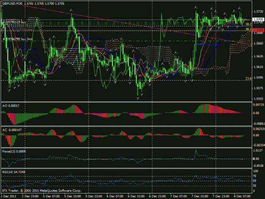
Task: Click the 0.00725 value on AO scale
Action: [258, 105]
